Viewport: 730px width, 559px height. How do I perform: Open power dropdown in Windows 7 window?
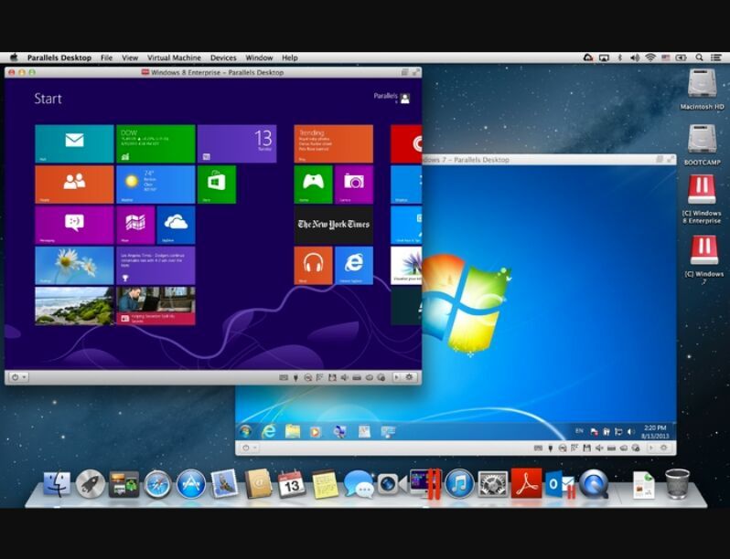click(250, 448)
